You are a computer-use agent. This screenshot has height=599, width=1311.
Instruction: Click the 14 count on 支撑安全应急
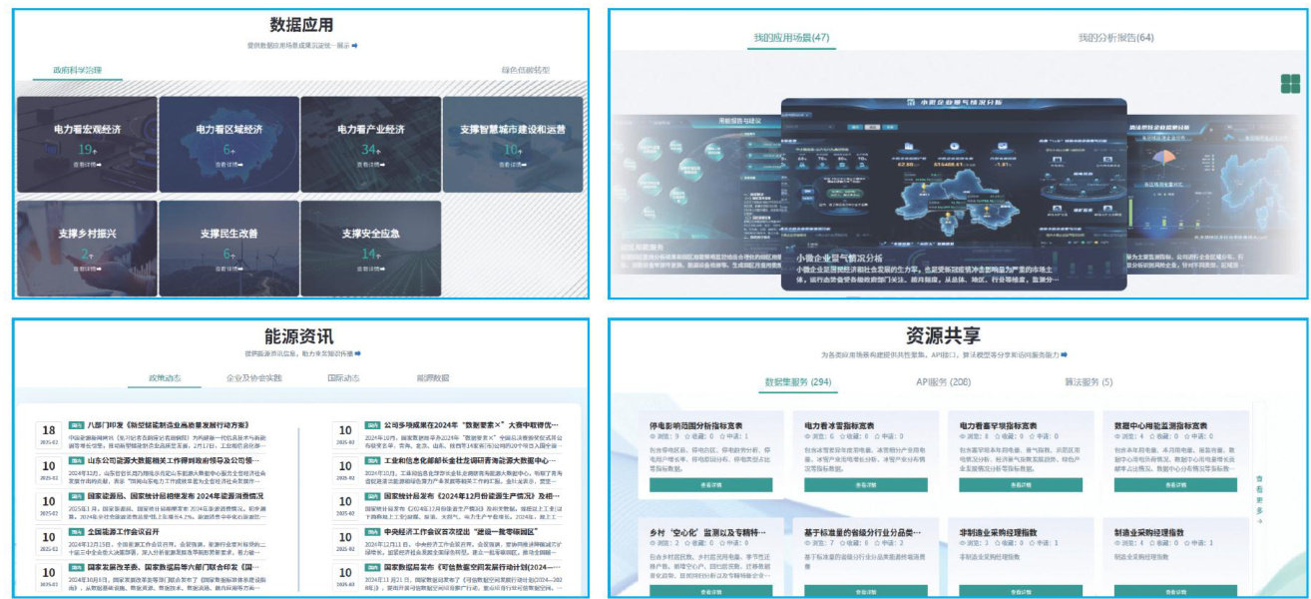tap(369, 254)
